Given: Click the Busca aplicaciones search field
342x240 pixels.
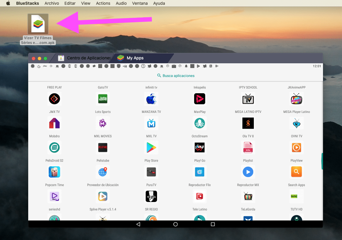Looking at the screenshot, I should (176, 76).
